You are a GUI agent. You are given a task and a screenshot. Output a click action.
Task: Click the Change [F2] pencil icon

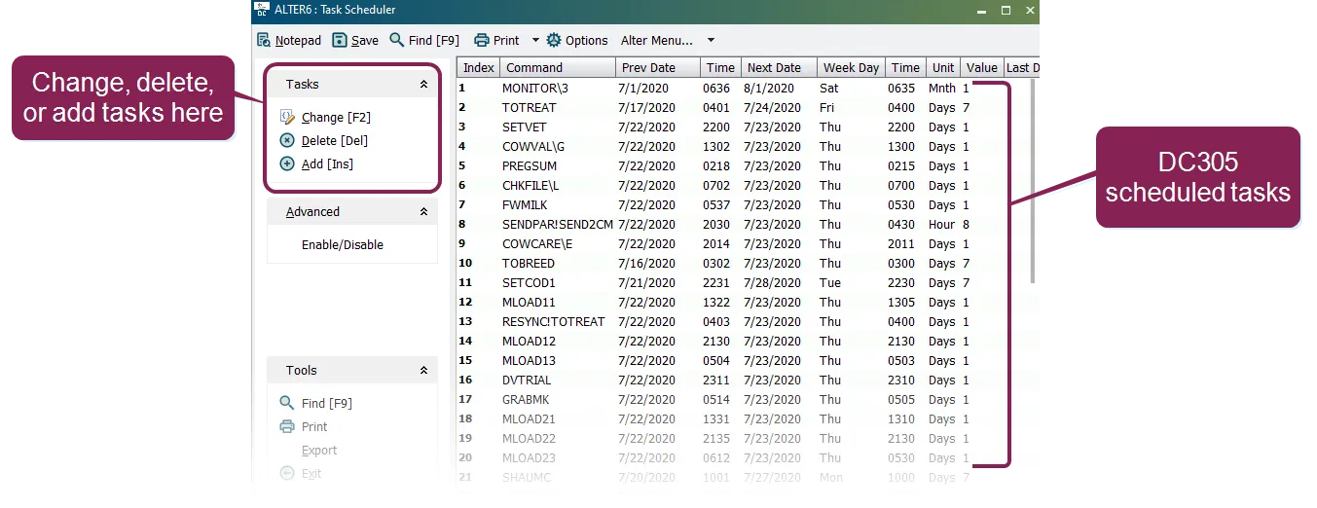click(x=287, y=117)
